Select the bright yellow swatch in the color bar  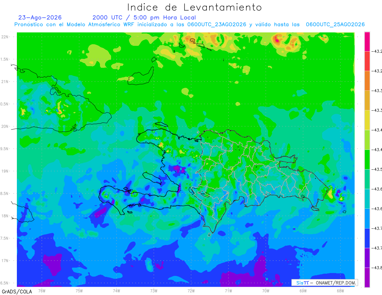(x=367, y=120)
